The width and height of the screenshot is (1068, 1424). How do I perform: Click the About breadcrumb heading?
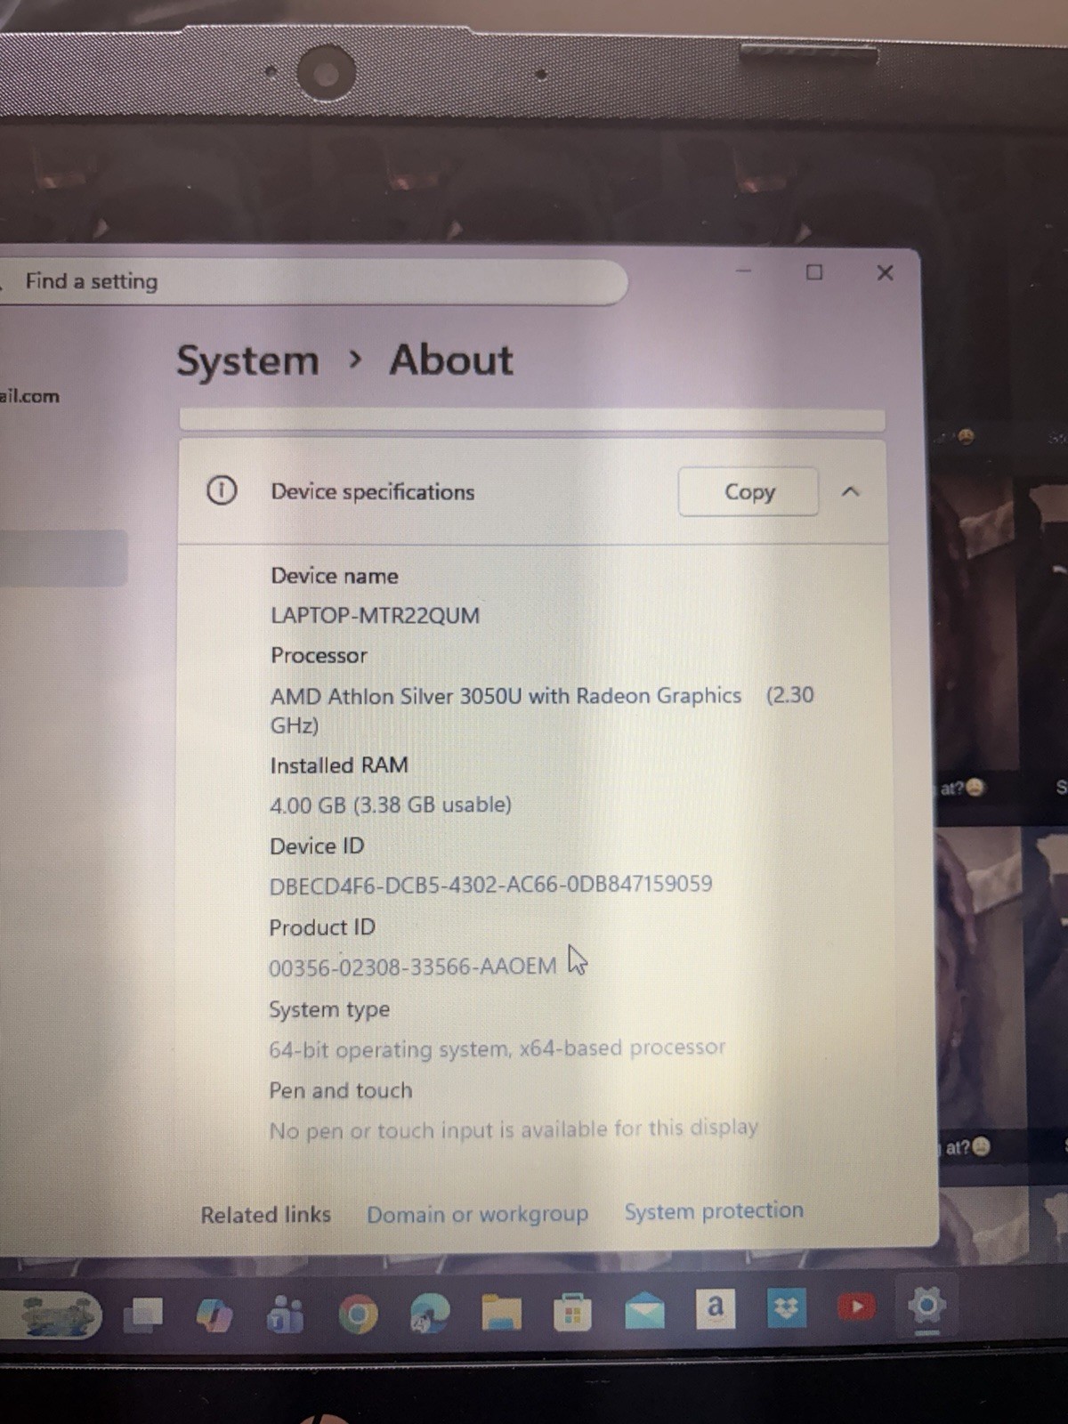tap(451, 360)
